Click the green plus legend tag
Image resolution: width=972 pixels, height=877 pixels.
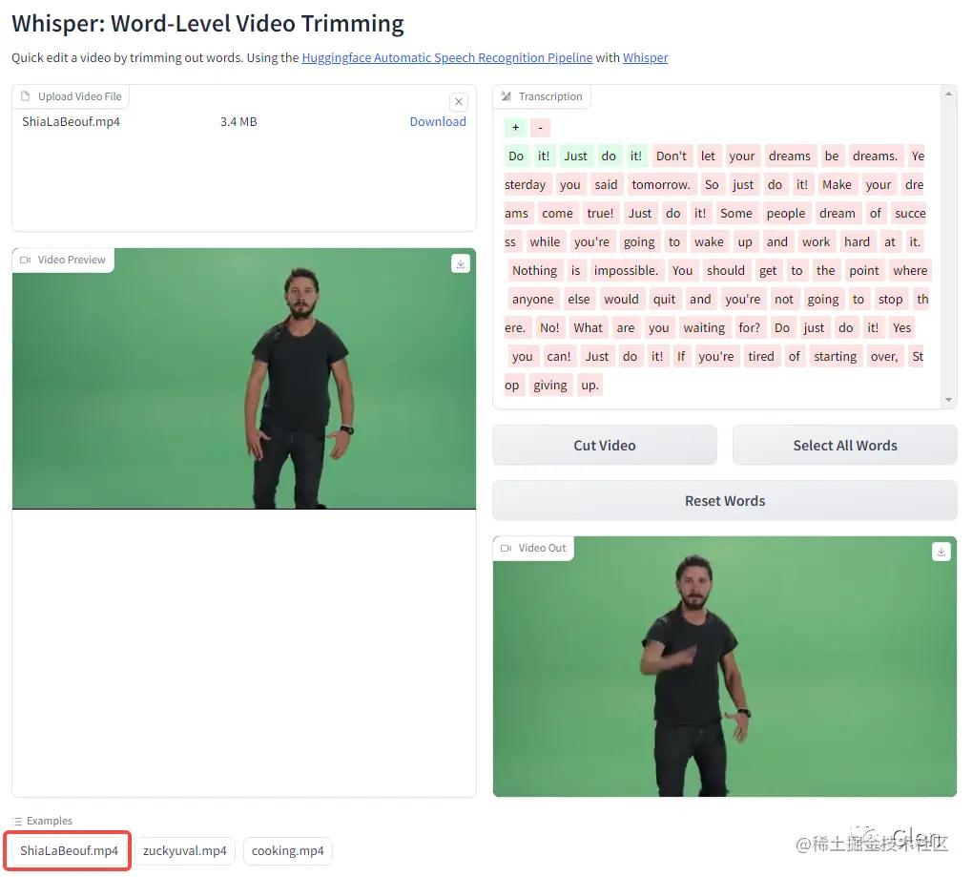tap(515, 128)
